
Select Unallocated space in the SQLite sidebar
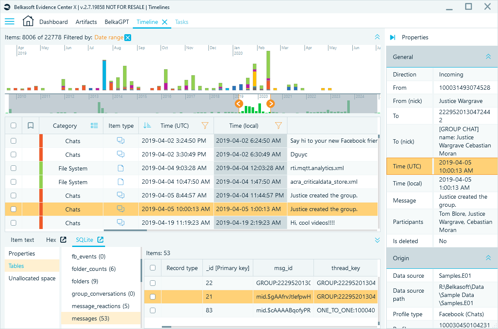click(32, 278)
